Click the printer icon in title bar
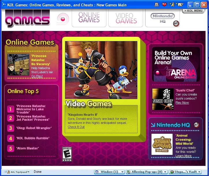The height and width of the screenshot is (176, 209). pyautogui.click(x=156, y=5)
